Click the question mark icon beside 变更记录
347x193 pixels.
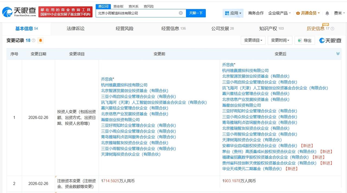(33, 40)
